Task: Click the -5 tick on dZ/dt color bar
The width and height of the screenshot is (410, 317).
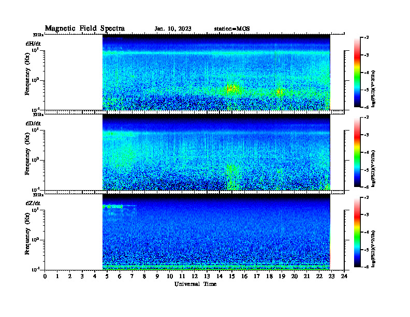Action: tap(367, 250)
